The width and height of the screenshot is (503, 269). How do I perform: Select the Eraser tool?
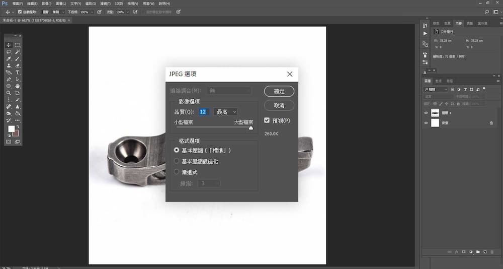[x=17, y=65]
